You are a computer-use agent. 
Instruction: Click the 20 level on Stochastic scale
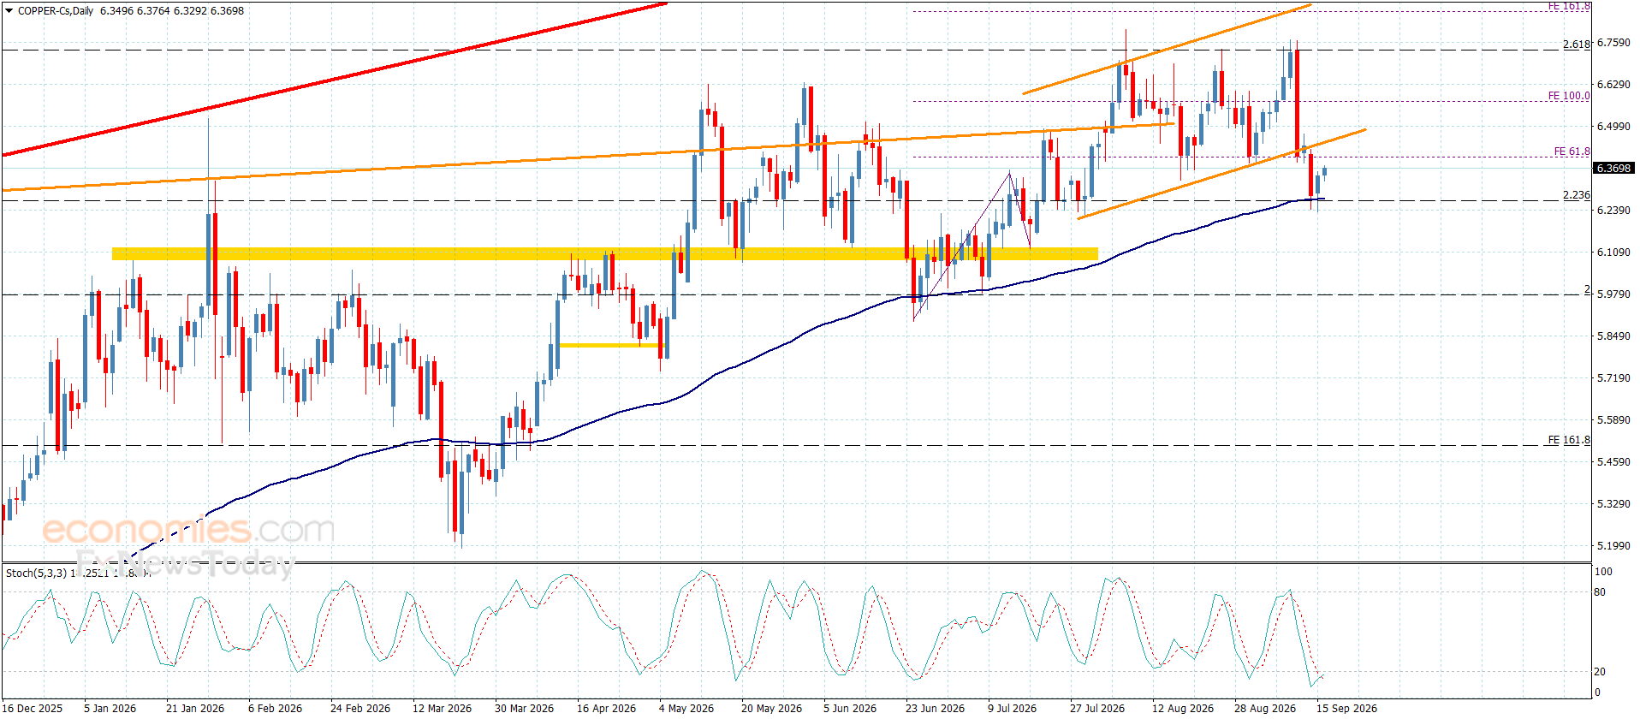[1600, 672]
